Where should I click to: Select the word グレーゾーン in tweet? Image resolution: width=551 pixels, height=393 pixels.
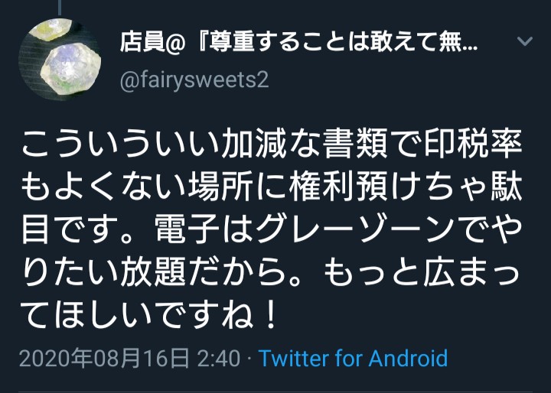click(356, 230)
